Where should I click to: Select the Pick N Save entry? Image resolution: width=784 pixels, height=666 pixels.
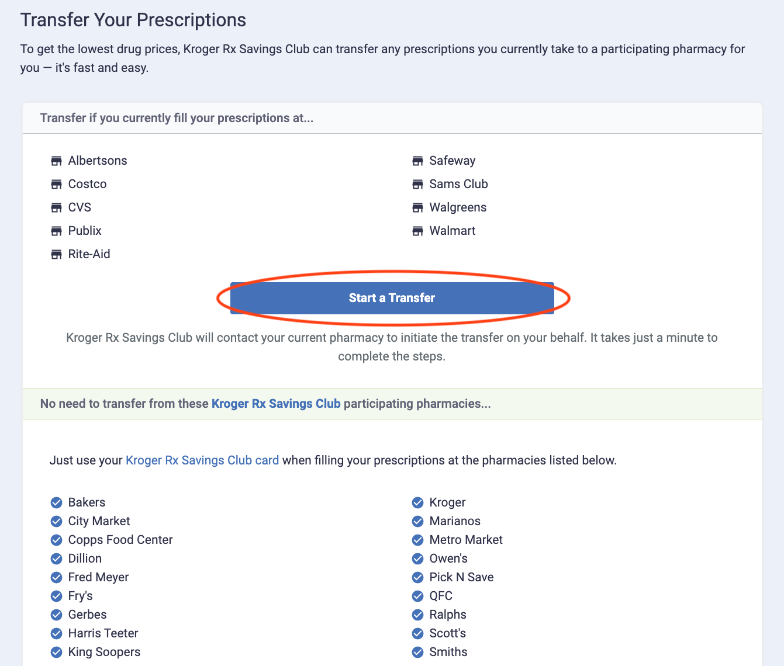tap(461, 577)
